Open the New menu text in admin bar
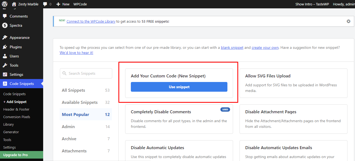 coord(66,4)
